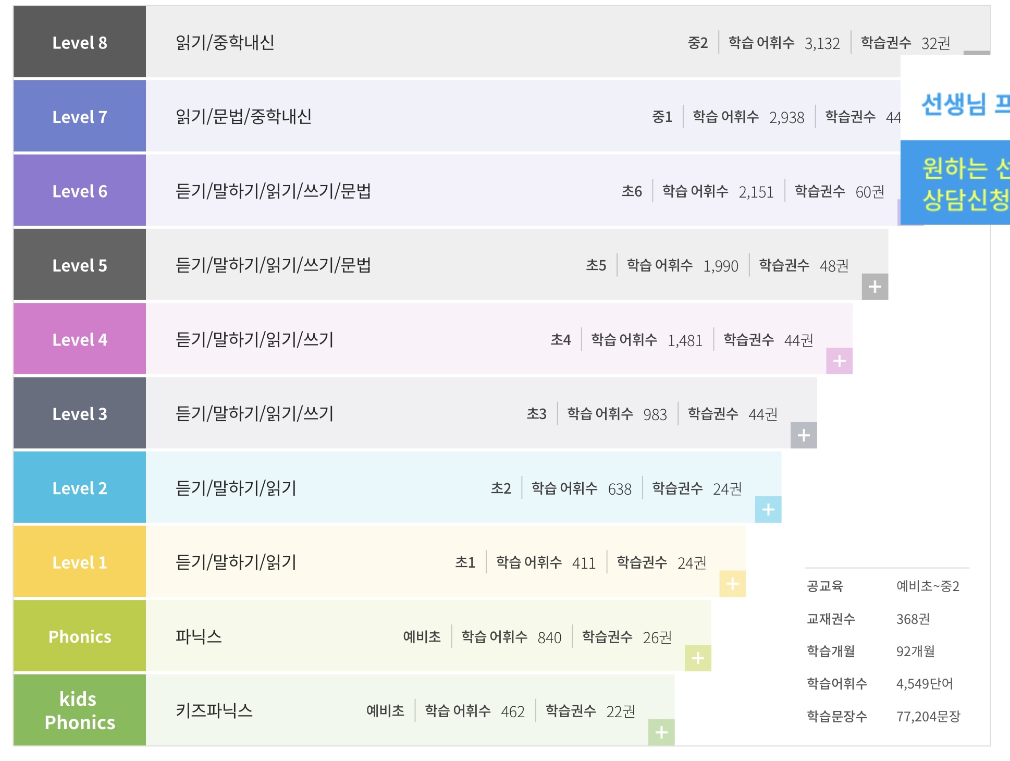This screenshot has height=761, width=1010.
Task: Select the Level 8 dark label block
Action: click(80, 42)
